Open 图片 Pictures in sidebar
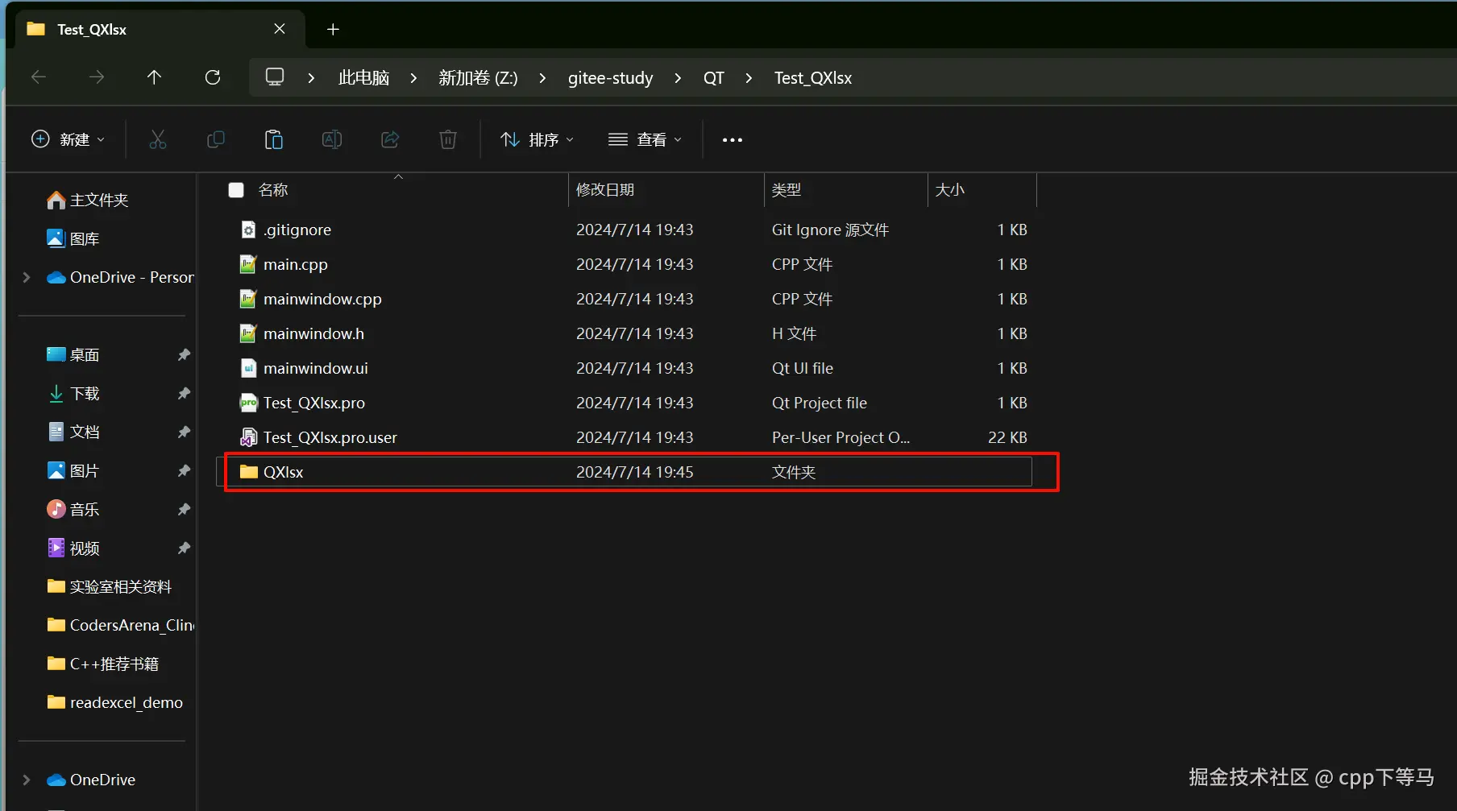 [73, 471]
